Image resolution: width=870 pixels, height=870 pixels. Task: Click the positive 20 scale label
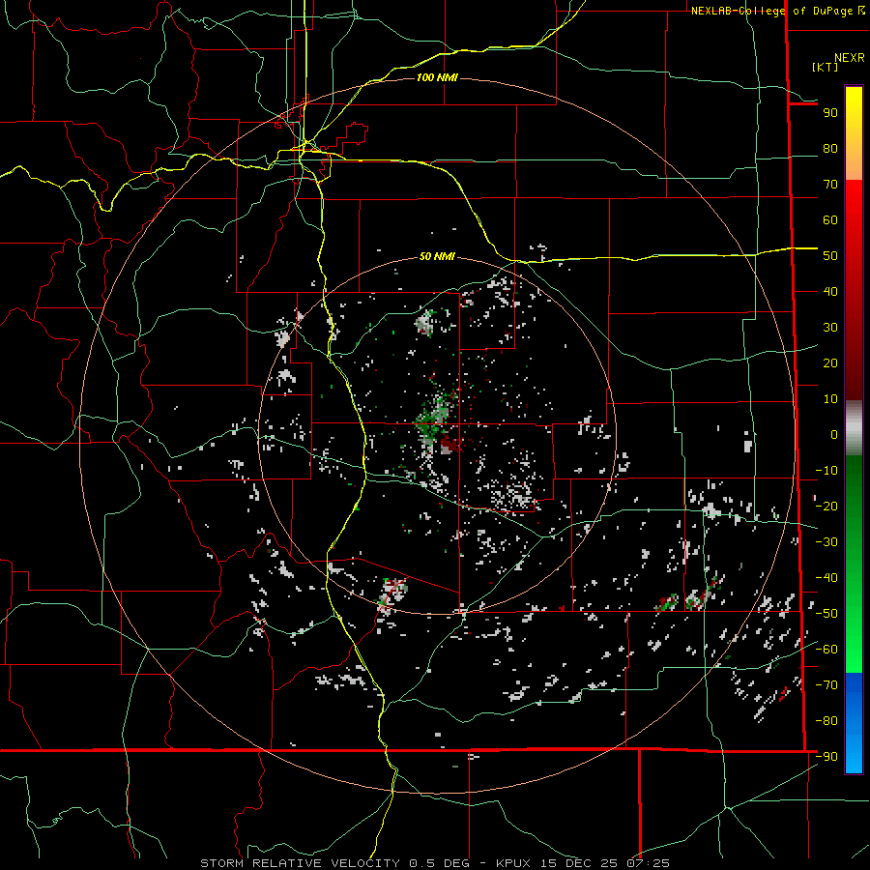[x=830, y=363]
